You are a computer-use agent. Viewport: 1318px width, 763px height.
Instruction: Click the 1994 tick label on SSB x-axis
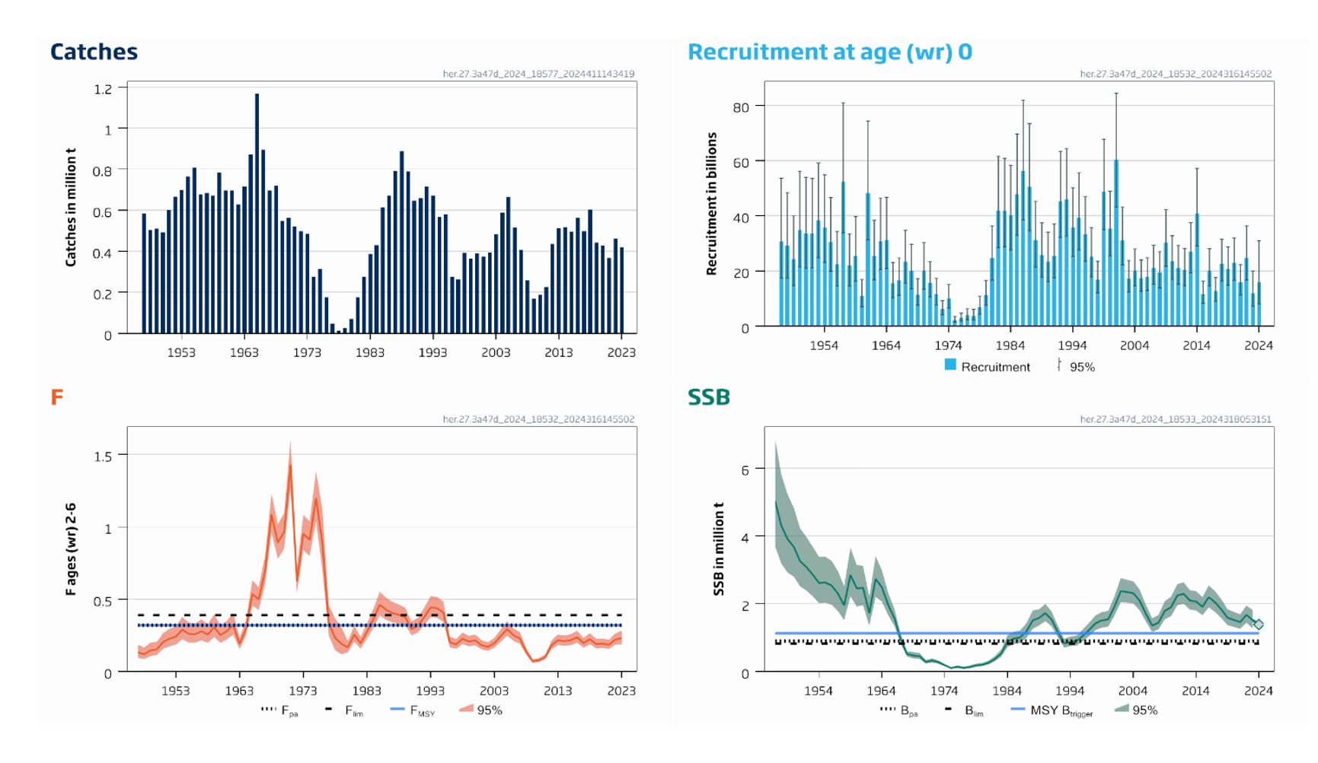(1070, 691)
